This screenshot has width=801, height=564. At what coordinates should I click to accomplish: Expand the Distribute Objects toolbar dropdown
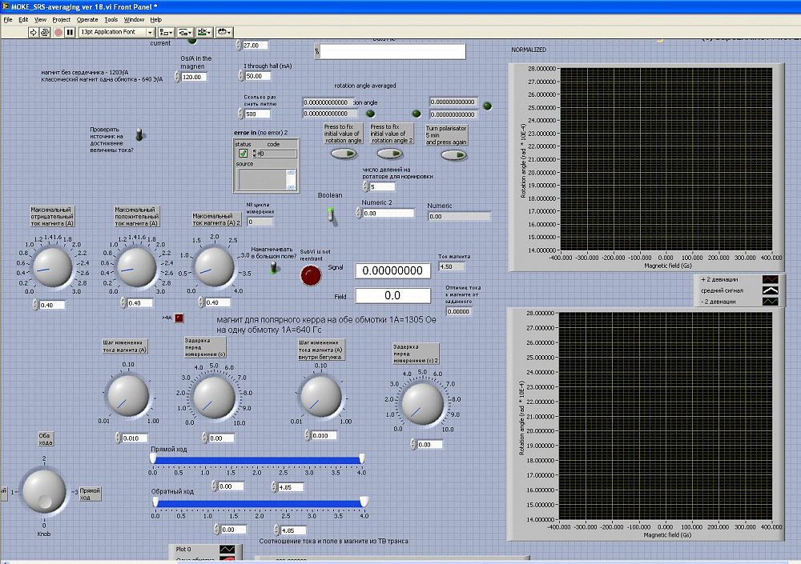tap(185, 32)
